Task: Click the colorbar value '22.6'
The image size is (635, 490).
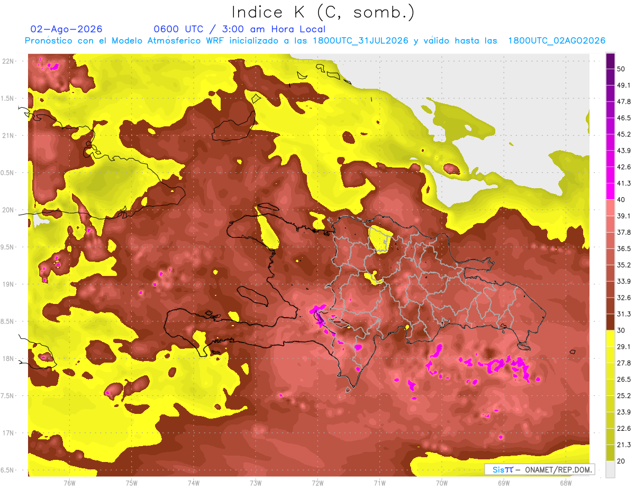Action: point(624,429)
